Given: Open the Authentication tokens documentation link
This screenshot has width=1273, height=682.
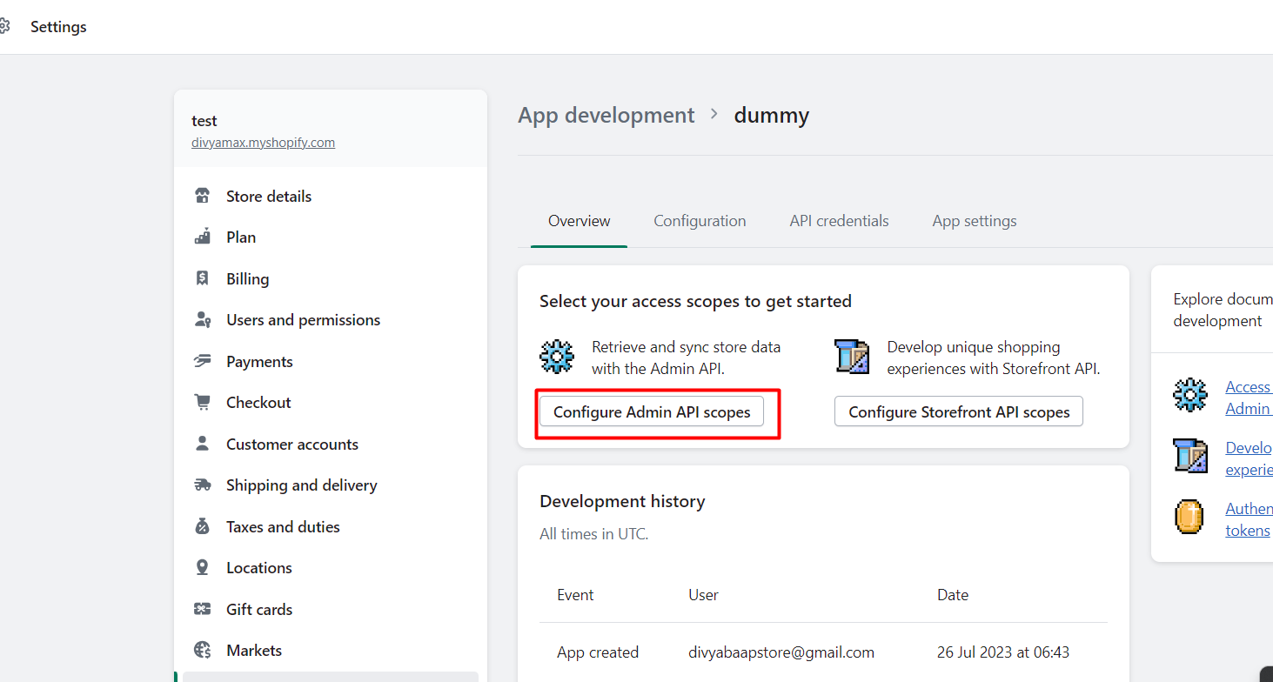Looking at the screenshot, I should pos(1249,519).
